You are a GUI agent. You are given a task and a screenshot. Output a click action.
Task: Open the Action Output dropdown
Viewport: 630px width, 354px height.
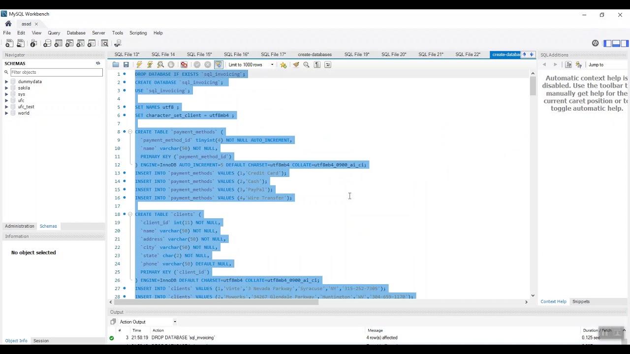[x=148, y=322]
